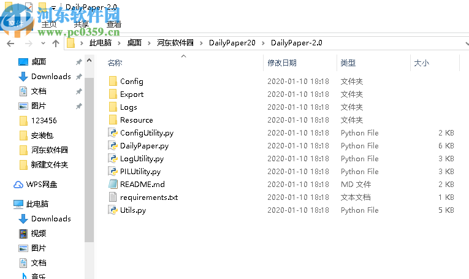Viewport: 469px width, 279px height.
Task: Select the Logs folder icon
Action: [x=113, y=107]
